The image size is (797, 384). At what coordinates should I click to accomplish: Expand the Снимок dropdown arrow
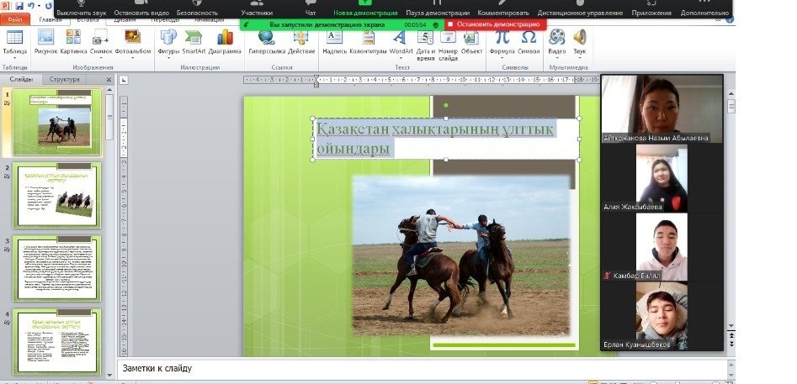[101, 58]
